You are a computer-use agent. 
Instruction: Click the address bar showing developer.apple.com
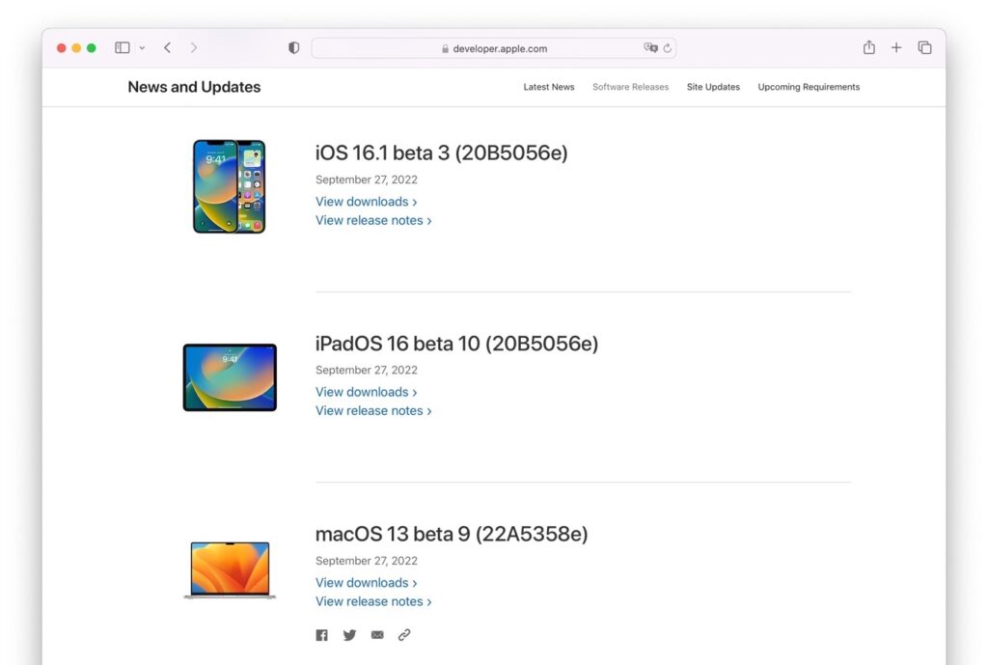point(494,47)
